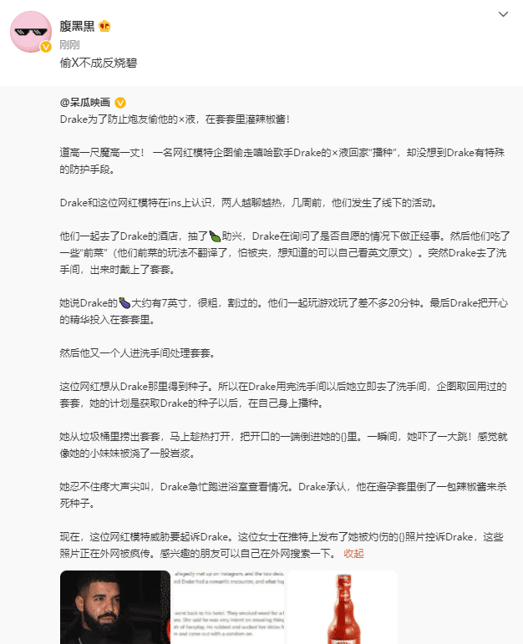
Task: Click the paragraph starting 她忍不住疼大声尖叫
Action: (283, 495)
